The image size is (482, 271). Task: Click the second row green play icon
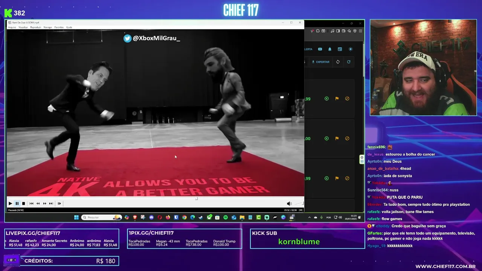point(326,139)
